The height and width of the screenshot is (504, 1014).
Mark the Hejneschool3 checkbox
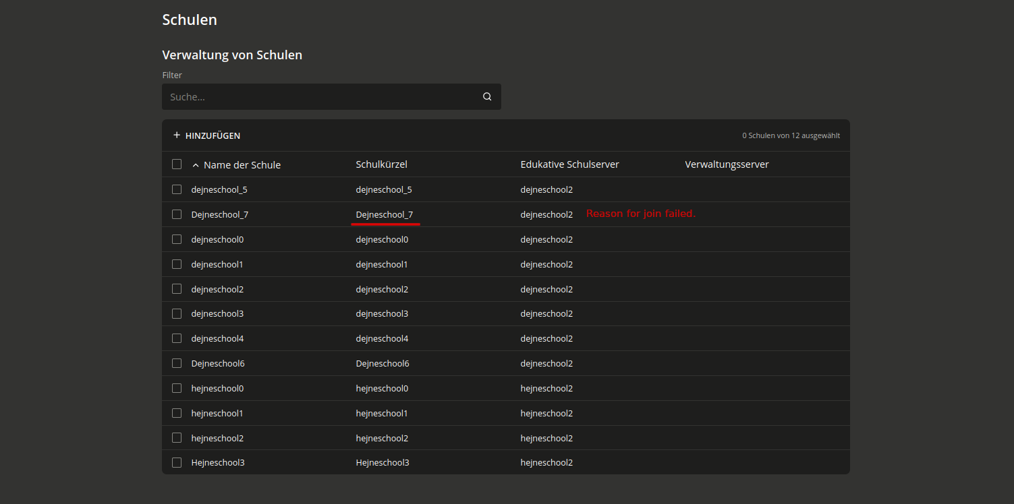177,462
